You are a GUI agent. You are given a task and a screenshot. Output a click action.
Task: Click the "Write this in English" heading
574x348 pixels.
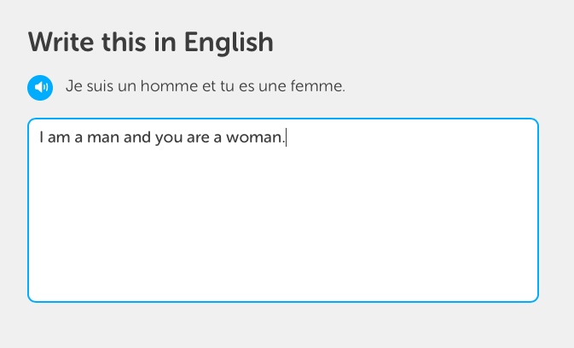[x=150, y=43]
